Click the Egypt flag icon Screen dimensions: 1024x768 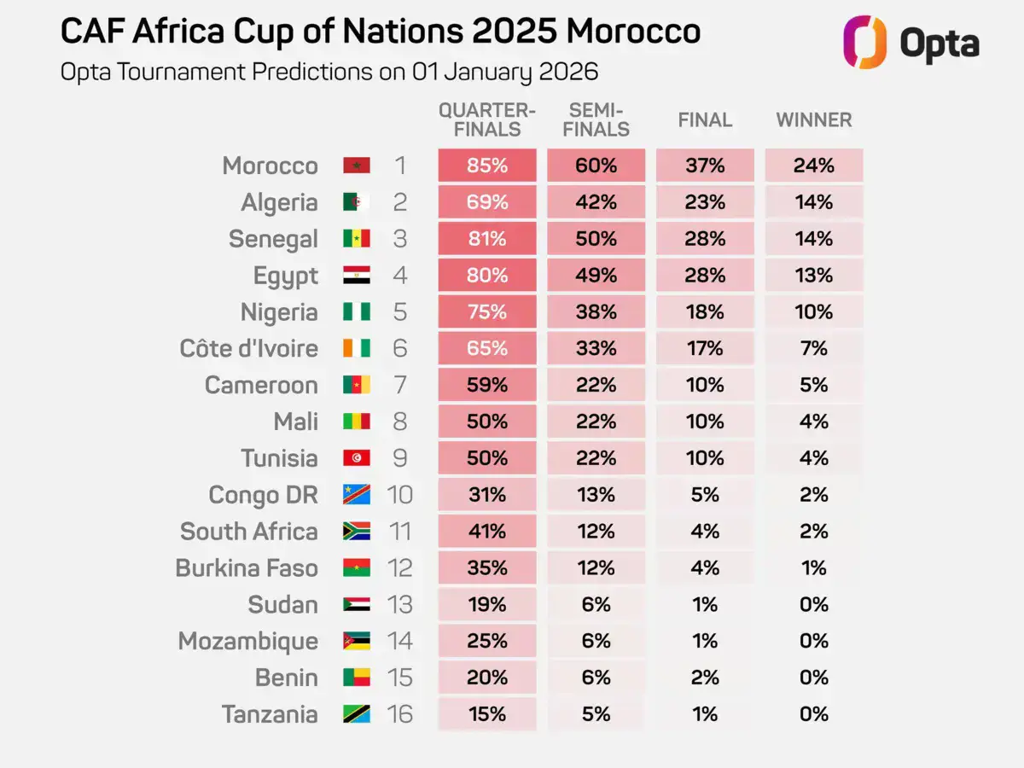click(x=357, y=276)
